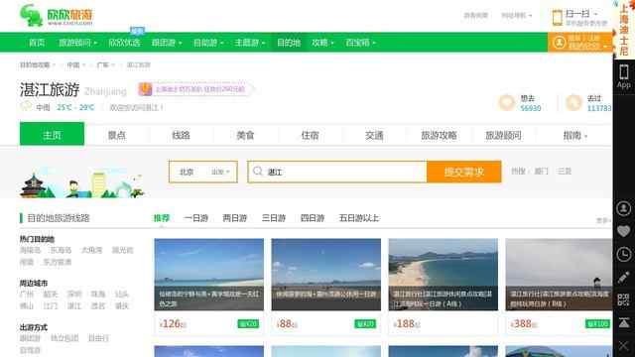Image resolution: width=635 pixels, height=357 pixels.
Task: Click the orange 提交需求 button
Action: 464,172
